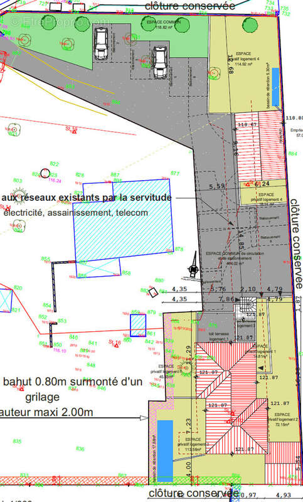Click the large blue hatched existing building
303x502 pixels.
pyautogui.click(x=124, y=221)
